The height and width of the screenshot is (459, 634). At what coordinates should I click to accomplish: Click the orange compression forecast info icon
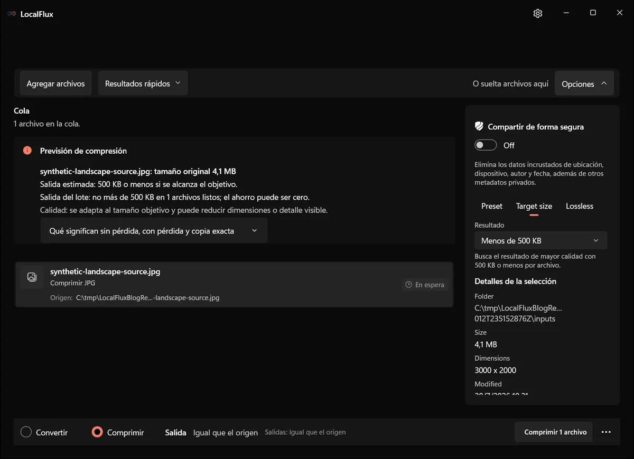27,151
